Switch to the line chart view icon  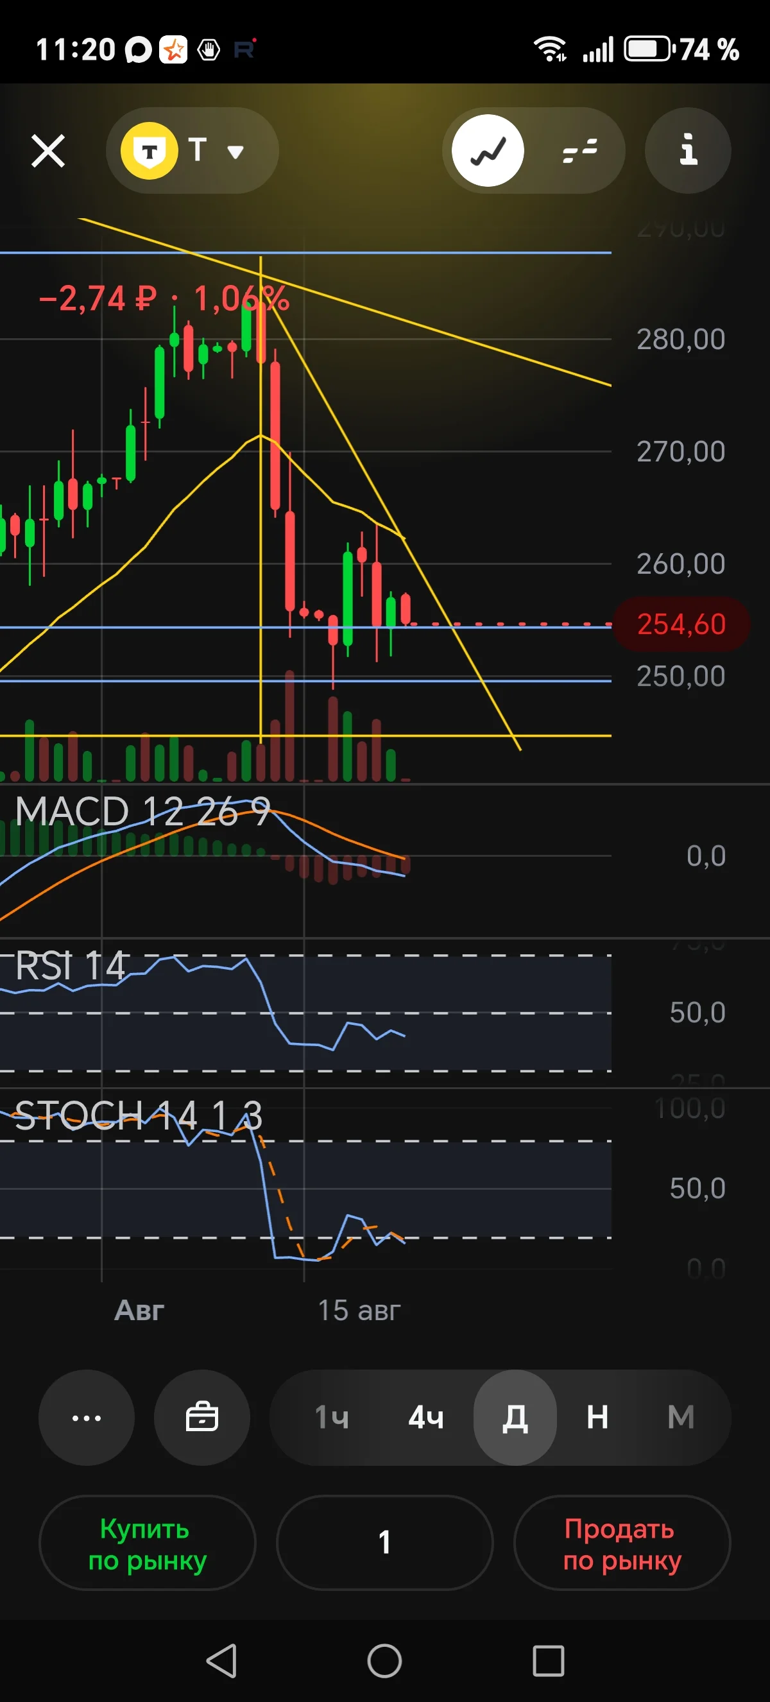click(x=488, y=151)
